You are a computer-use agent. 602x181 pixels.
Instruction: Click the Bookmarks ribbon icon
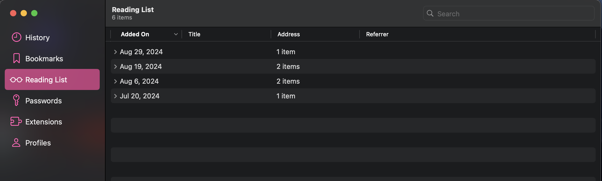click(x=16, y=58)
